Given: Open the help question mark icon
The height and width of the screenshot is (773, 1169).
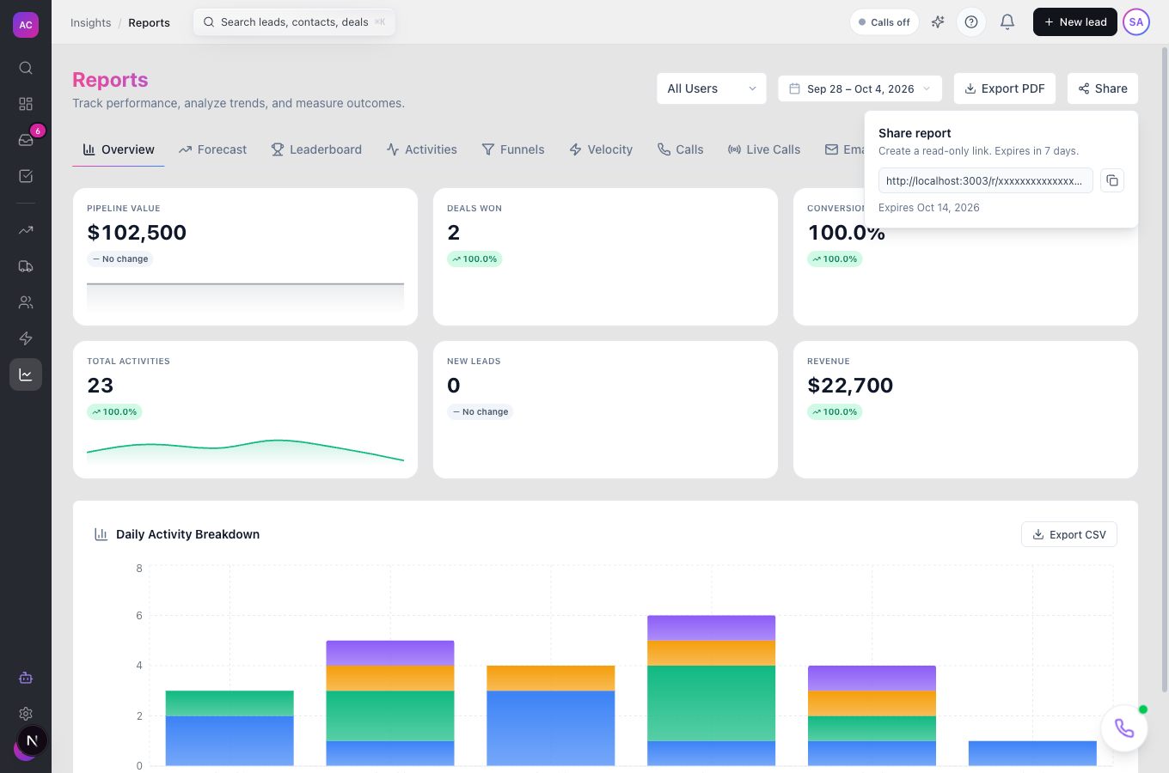Looking at the screenshot, I should click(971, 22).
